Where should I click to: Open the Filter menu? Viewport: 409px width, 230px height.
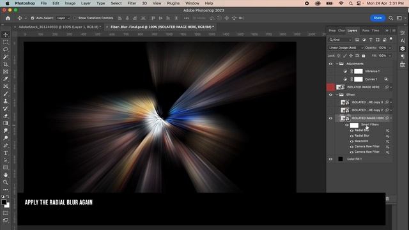tap(132, 3)
